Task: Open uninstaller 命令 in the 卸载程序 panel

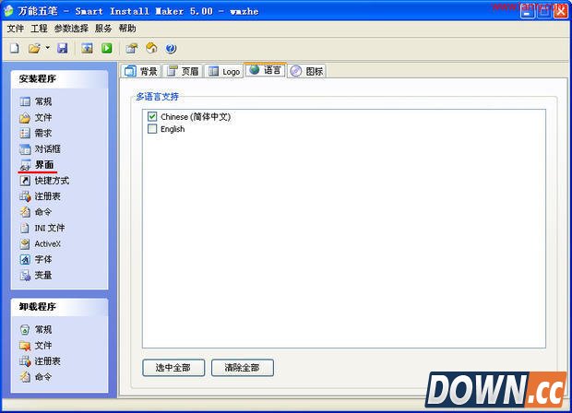Action: pos(35,377)
